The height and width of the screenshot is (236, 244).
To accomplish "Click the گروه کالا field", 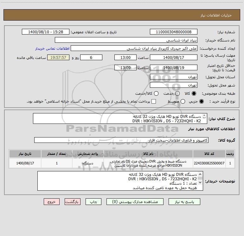I will point(121,140).
